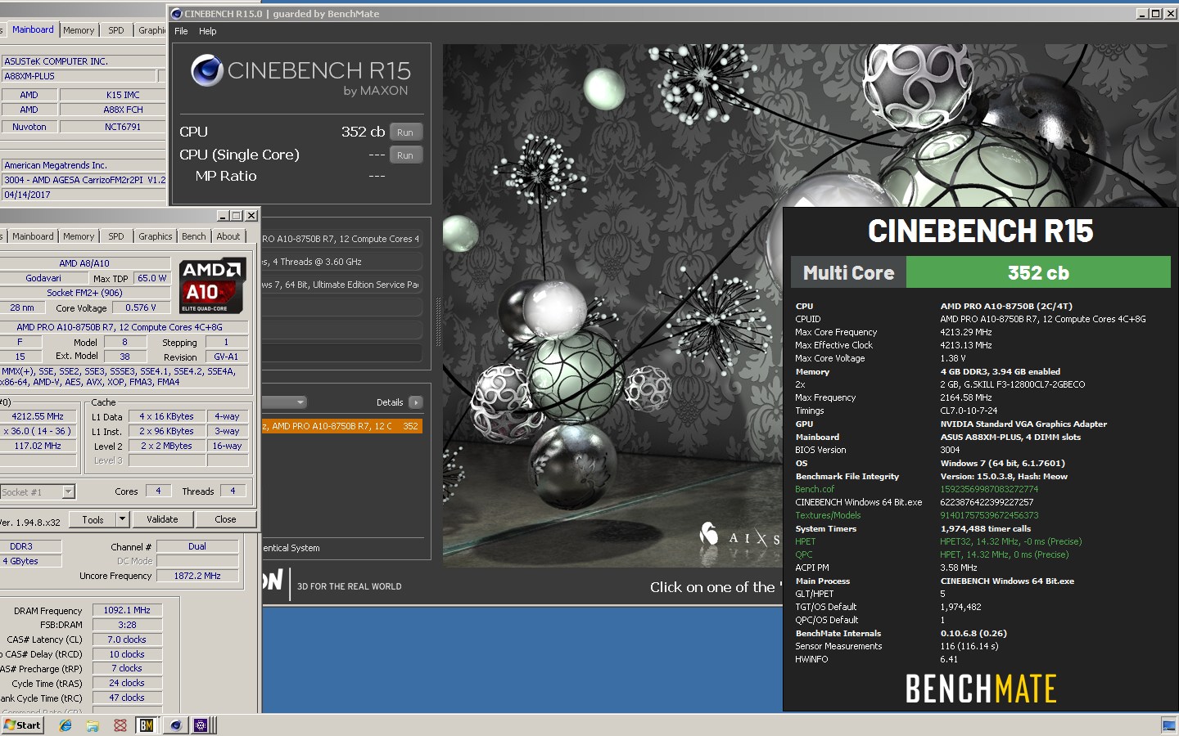Viewport: 1179px width, 736px height.
Task: Click the A88XM-PLUS mainboard model field
Action: (79, 76)
